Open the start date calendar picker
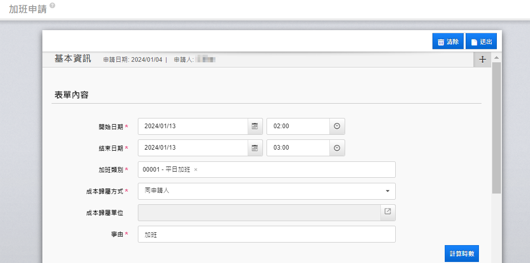The image size is (530, 263). coord(255,126)
